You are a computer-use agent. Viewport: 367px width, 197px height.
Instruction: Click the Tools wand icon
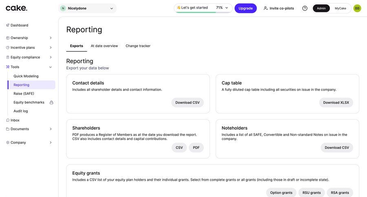tap(8, 67)
